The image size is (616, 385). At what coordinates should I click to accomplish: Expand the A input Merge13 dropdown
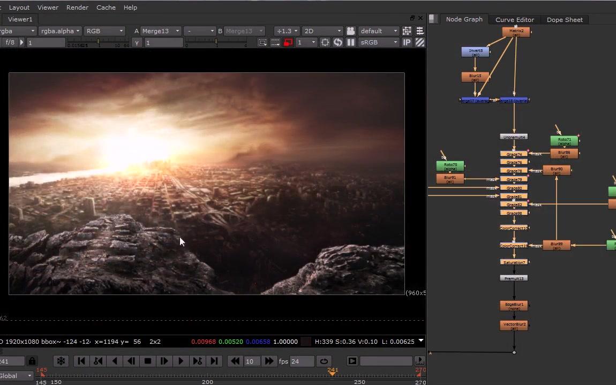161,31
